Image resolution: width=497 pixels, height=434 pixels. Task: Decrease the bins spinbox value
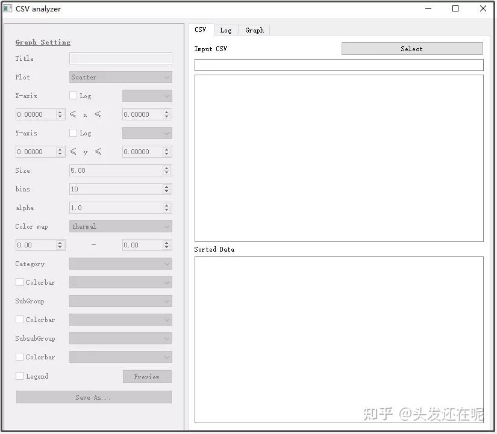click(x=166, y=191)
